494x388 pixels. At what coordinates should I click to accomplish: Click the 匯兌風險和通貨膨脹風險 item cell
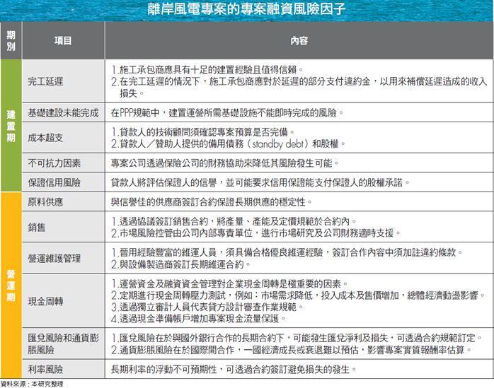pyautogui.click(x=63, y=343)
